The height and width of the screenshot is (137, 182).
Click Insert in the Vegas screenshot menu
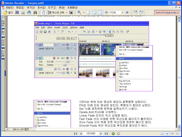[57, 27]
